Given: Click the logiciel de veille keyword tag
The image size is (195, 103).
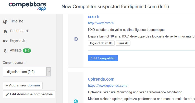Looking at the screenshot, I should pyautogui.click(x=101, y=43).
